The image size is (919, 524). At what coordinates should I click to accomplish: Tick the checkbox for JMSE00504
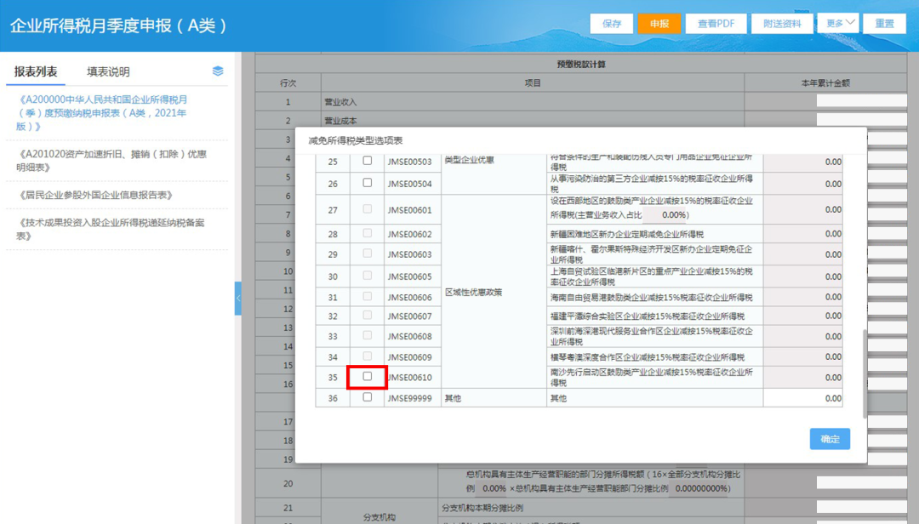(367, 183)
